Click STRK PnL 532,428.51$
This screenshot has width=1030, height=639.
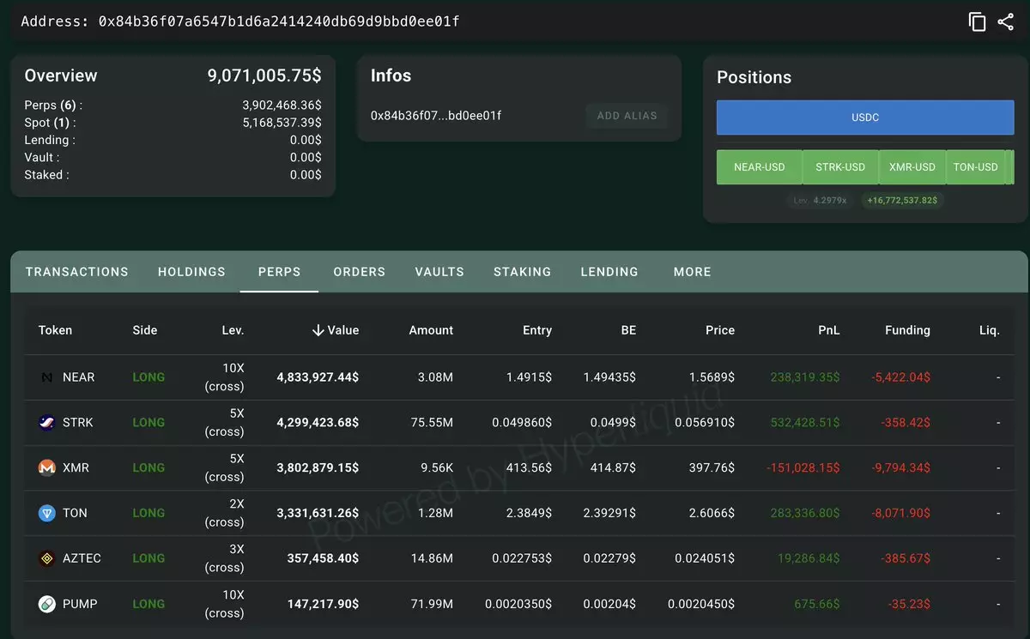[x=805, y=423]
